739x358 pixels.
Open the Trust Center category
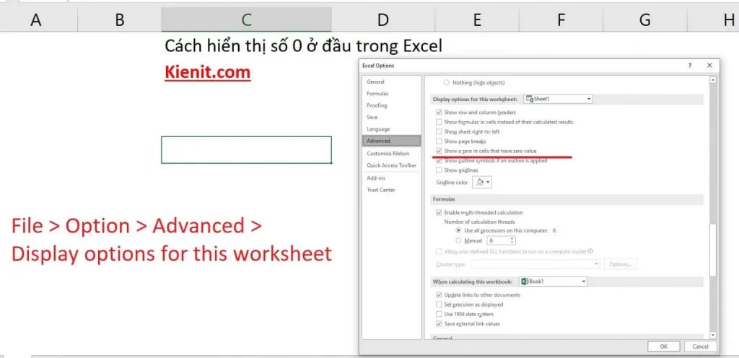381,190
